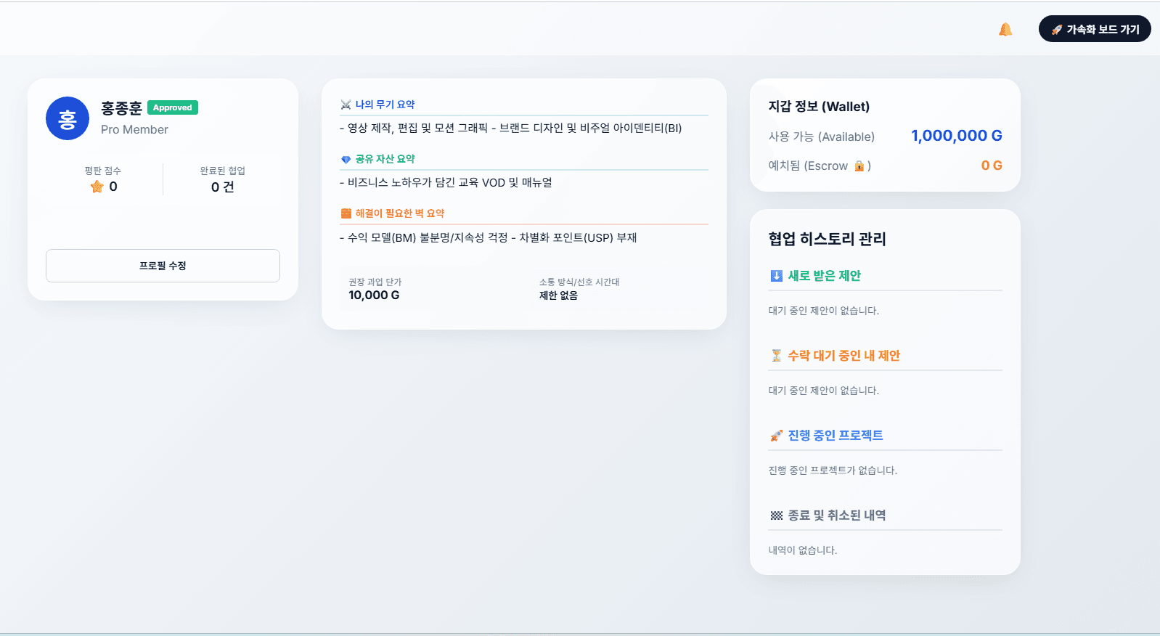Click the rocket icon in 가속화 보드 button
Screen dimensions: 1160x636
click(1057, 30)
